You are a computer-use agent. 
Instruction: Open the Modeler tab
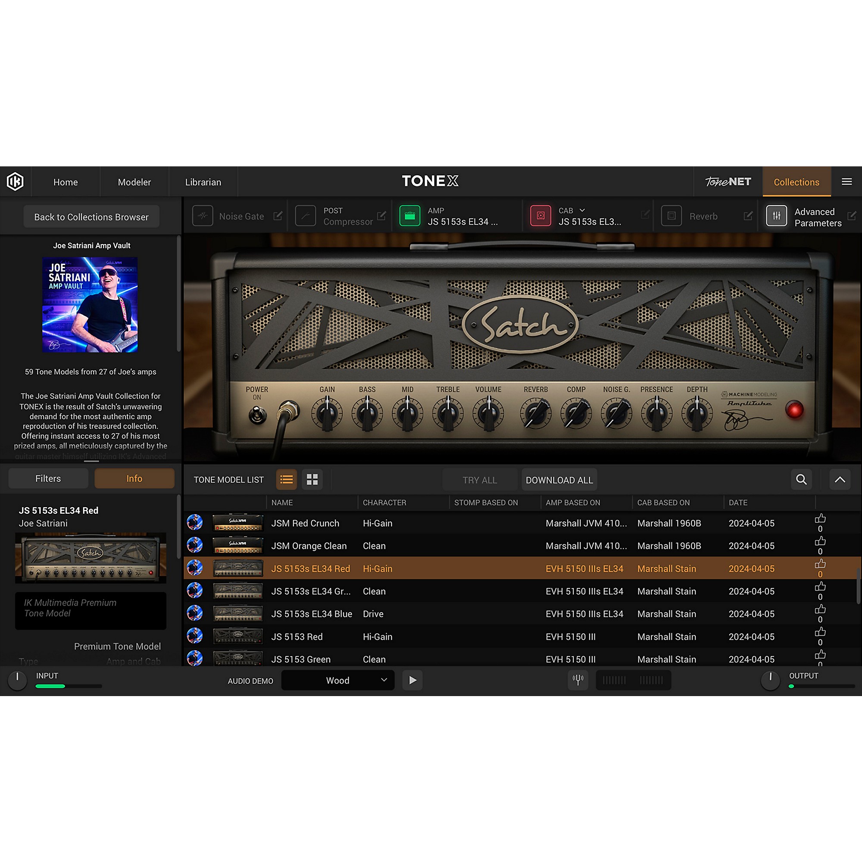(134, 182)
